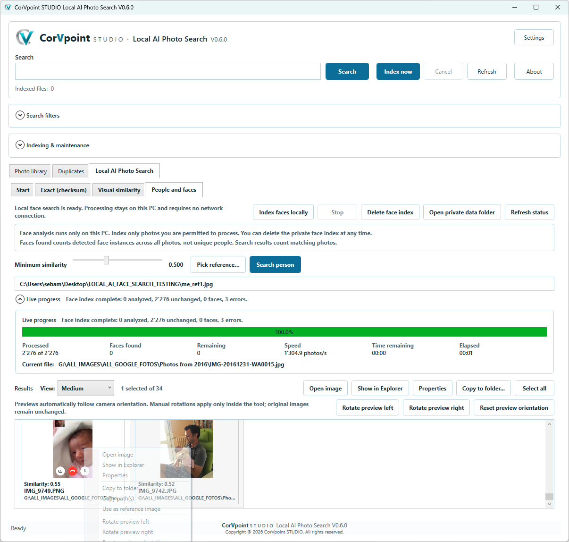The width and height of the screenshot is (569, 542).
Task: Open the Medium view size dropdown
Action: click(x=86, y=388)
